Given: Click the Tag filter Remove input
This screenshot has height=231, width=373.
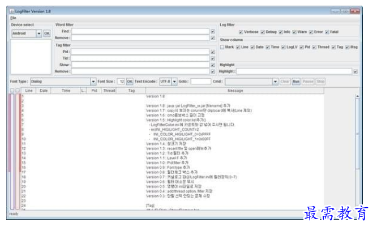Looking at the screenshot, I should tap(140, 71).
